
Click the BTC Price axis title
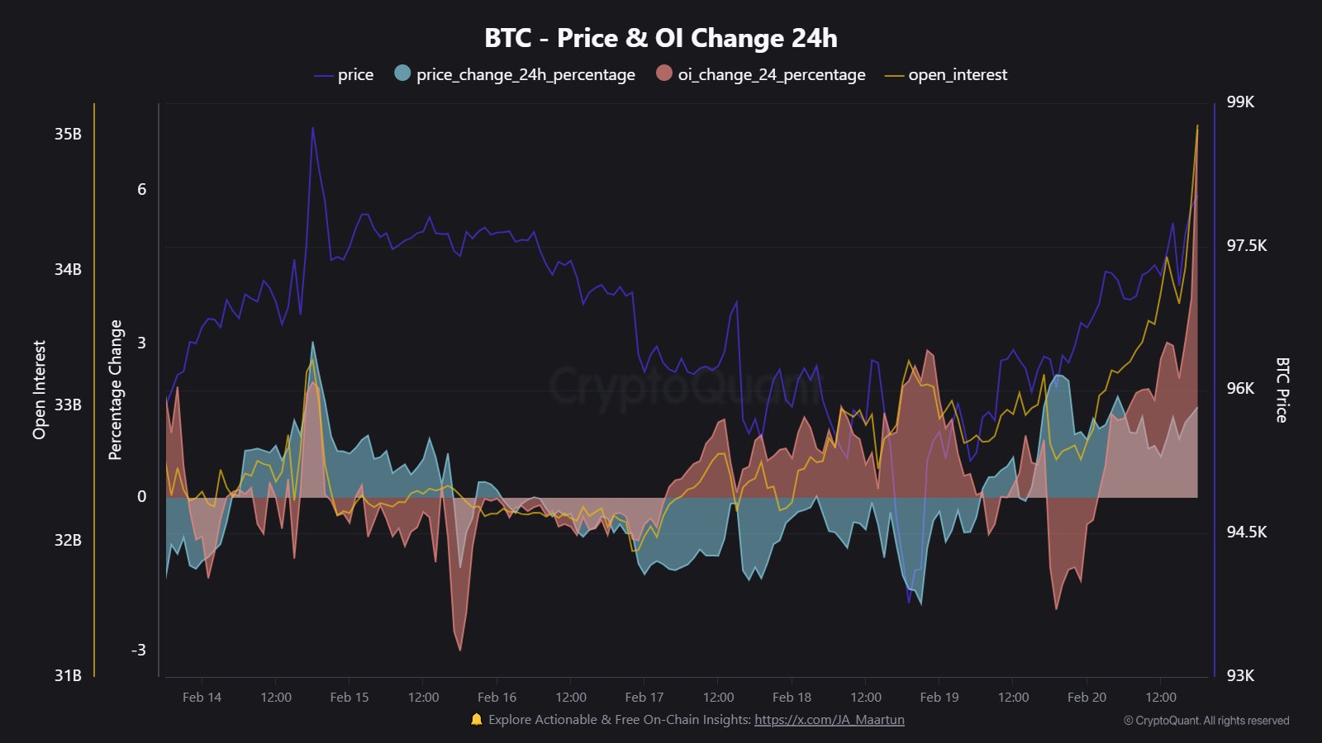[x=1282, y=390]
